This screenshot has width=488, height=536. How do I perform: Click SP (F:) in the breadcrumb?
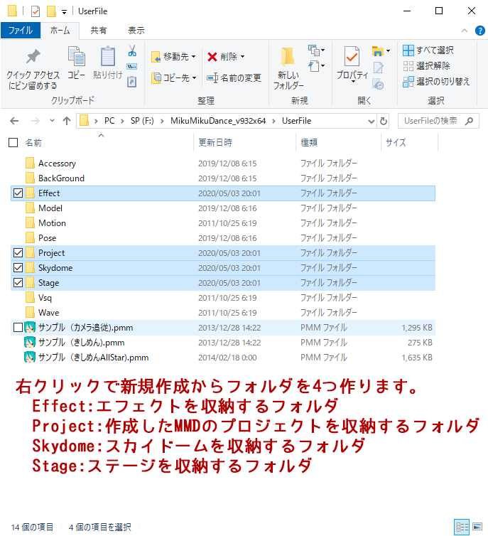click(x=142, y=121)
